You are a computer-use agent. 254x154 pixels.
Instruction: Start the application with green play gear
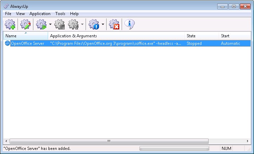pos(41,24)
